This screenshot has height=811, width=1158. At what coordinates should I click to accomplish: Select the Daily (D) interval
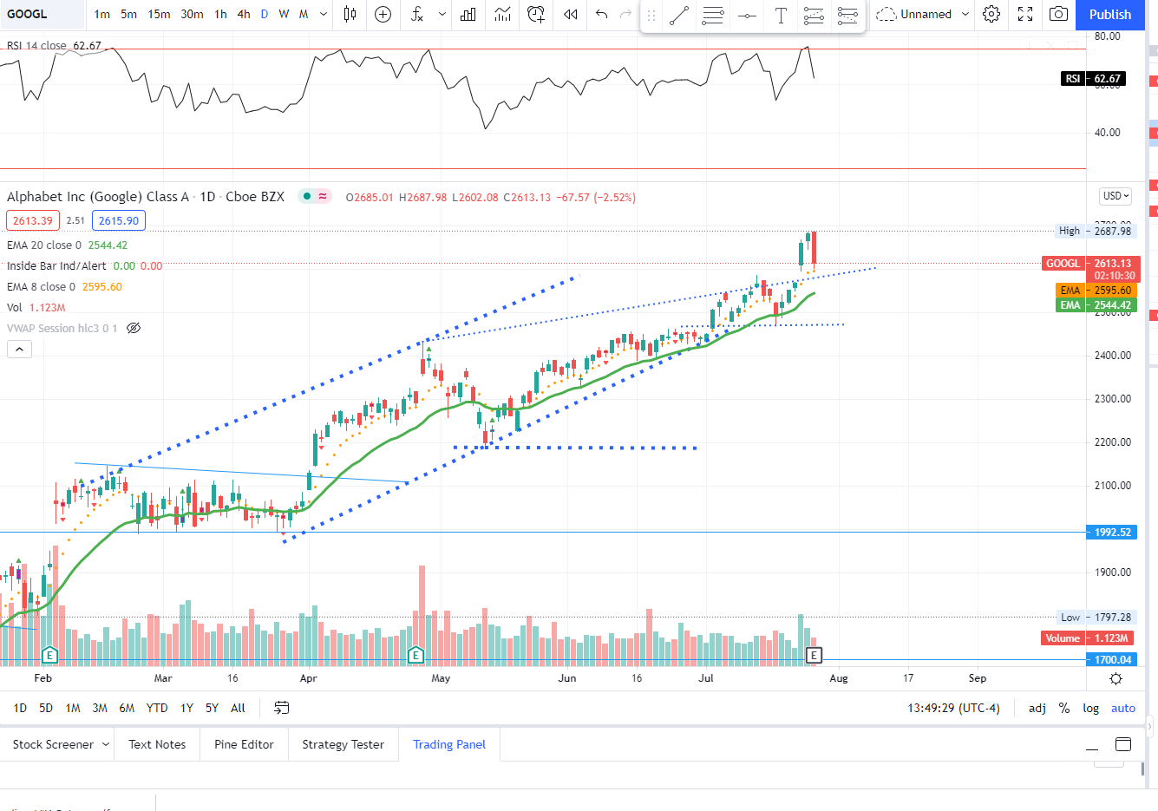[x=265, y=14]
